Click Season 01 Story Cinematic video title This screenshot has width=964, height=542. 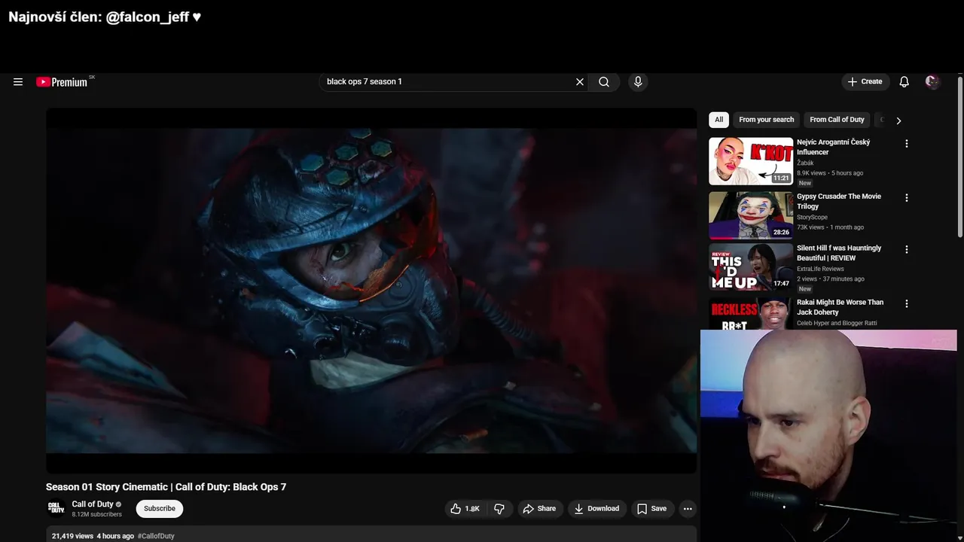click(166, 487)
